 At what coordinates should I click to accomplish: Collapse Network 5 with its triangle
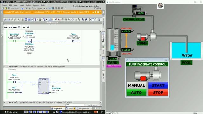coord(5,102)
